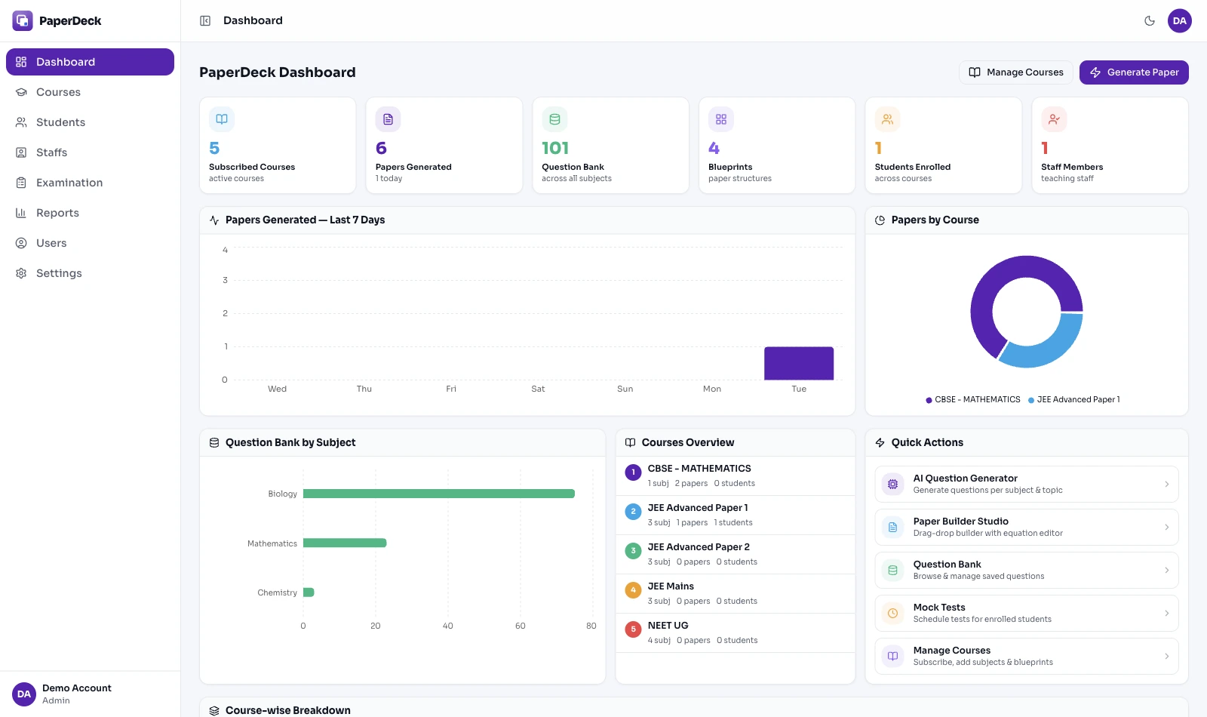Click the Mock Tests clock icon
The width and height of the screenshot is (1207, 717).
click(x=893, y=614)
